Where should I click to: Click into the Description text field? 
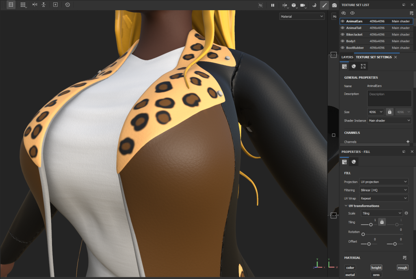pyautogui.click(x=389, y=99)
